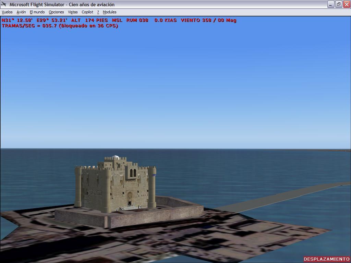Click the airplane icon in title bar

point(3,4)
